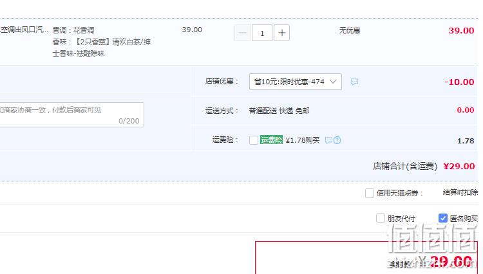
Task: Click the -10.00 discount amount
Action: [x=459, y=82]
